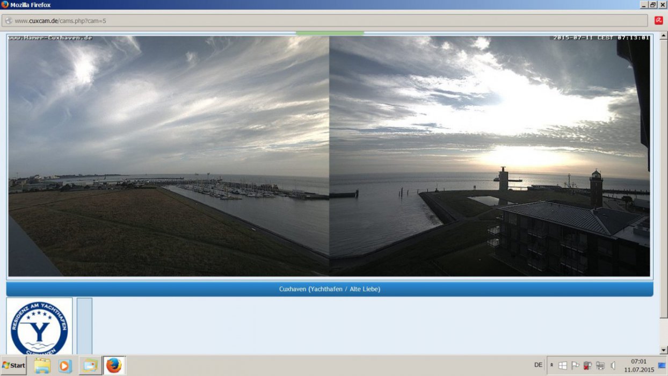Click the Action Center flag tray icon
Screen dimensions: 668x376
click(x=575, y=366)
